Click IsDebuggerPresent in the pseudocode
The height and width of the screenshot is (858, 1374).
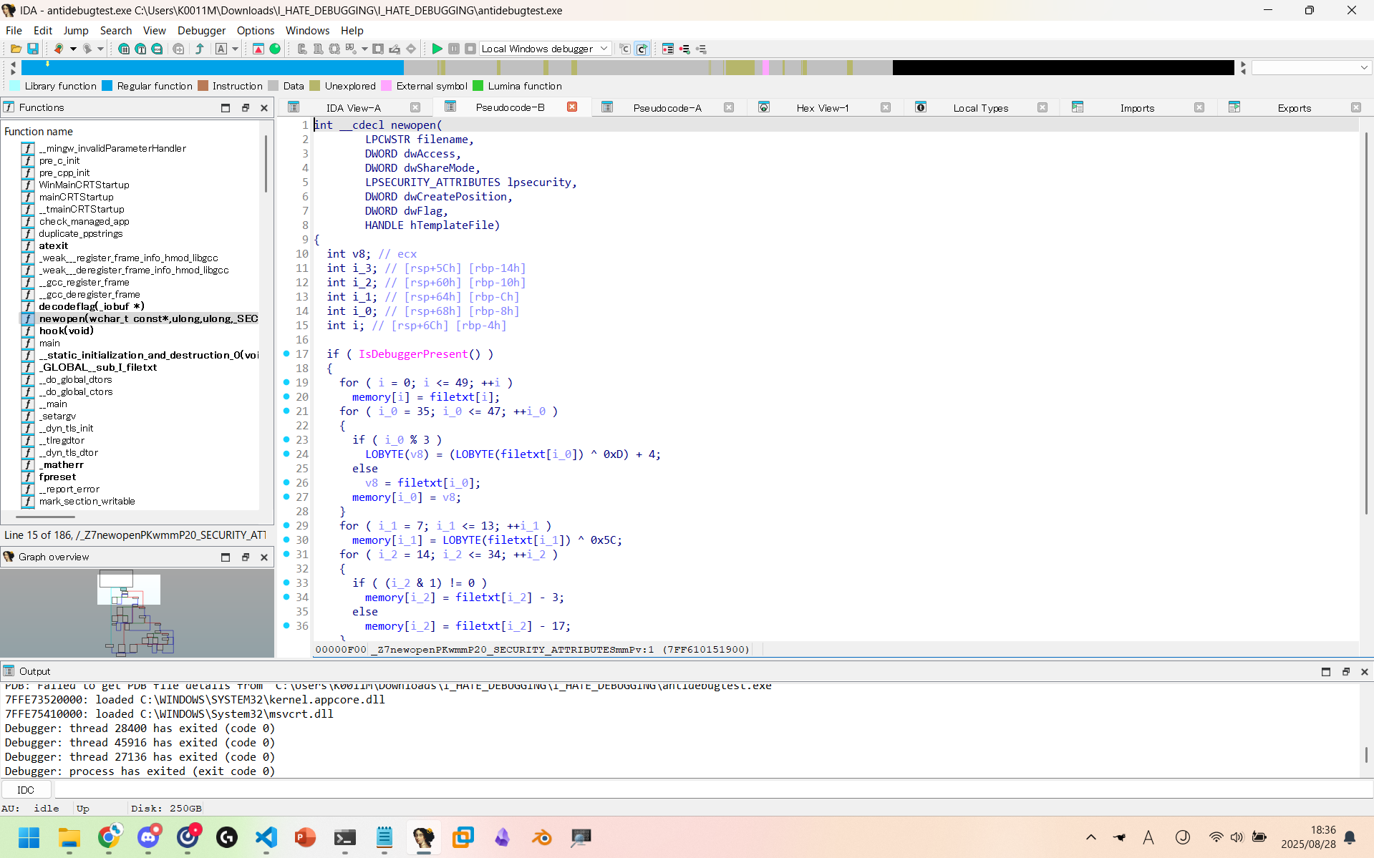[413, 354]
